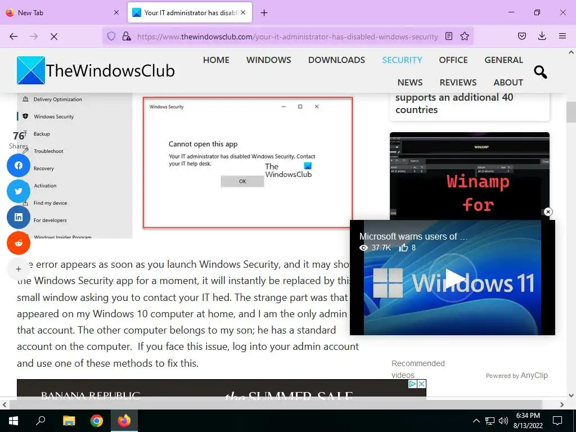
Task: Open Winamp article thumbnail
Action: click(470, 176)
